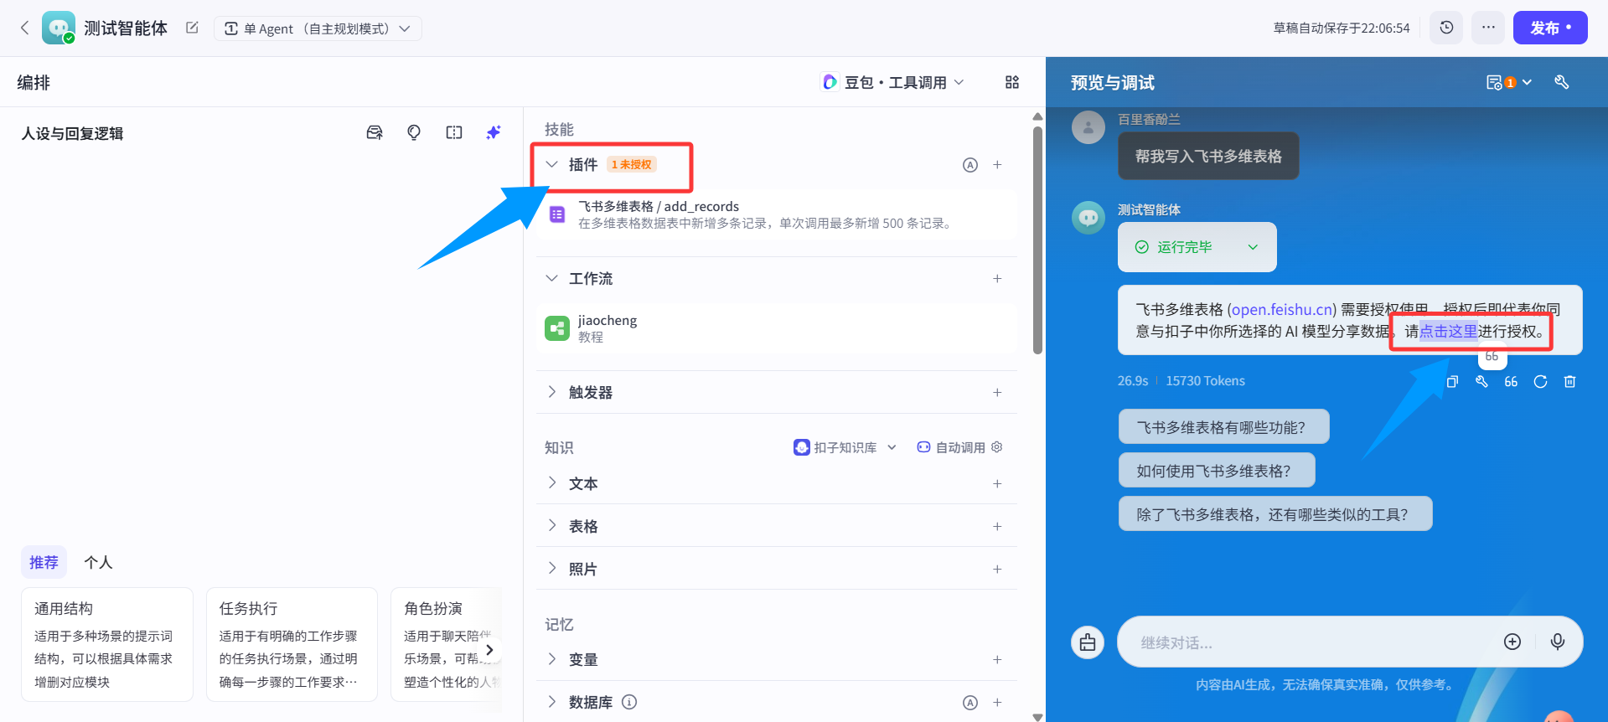Open the 单 Agent mode dropdown
The width and height of the screenshot is (1608, 722).
pyautogui.click(x=318, y=28)
